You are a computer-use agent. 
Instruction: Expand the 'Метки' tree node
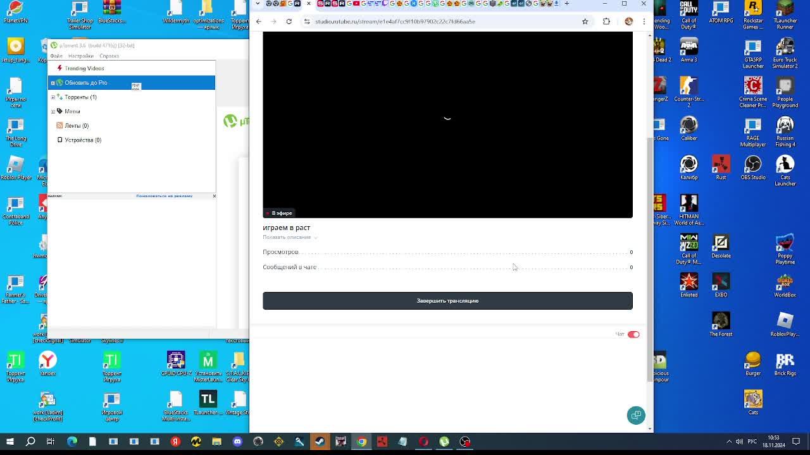tap(53, 111)
